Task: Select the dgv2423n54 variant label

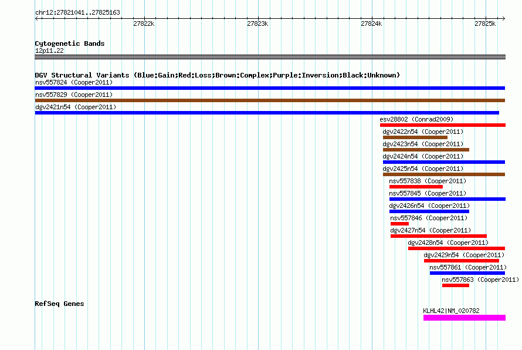Action: pos(423,144)
